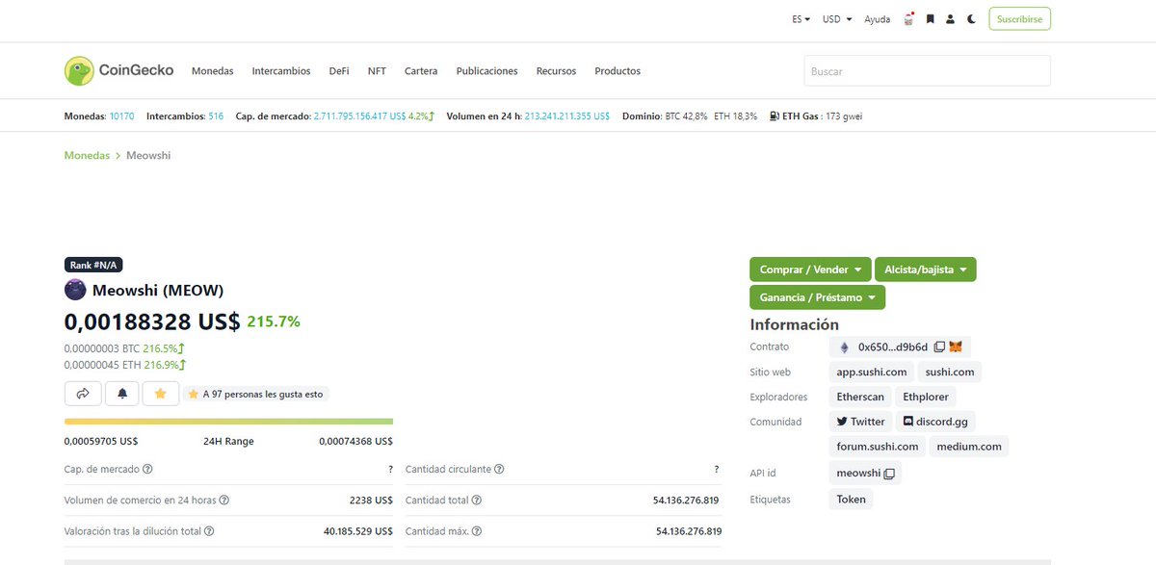Open the NFT menu
The width and height of the screenshot is (1156, 565).
coord(377,71)
